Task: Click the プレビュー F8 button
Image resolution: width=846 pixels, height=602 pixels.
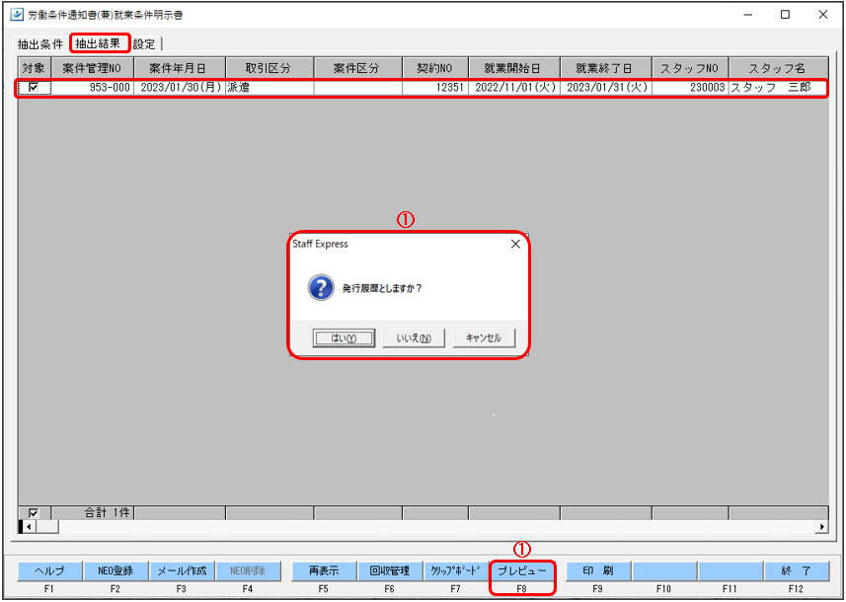Action: tap(522, 570)
